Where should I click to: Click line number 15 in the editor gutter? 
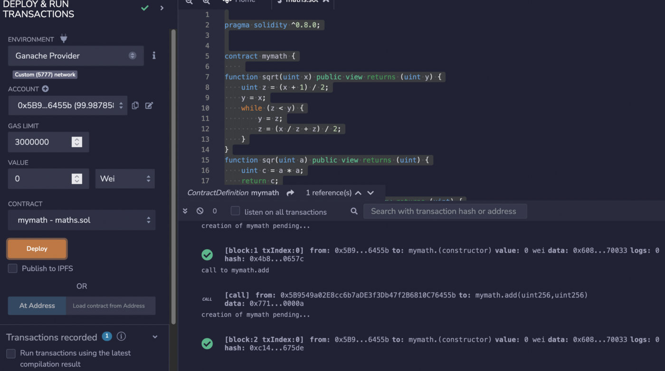pos(205,160)
